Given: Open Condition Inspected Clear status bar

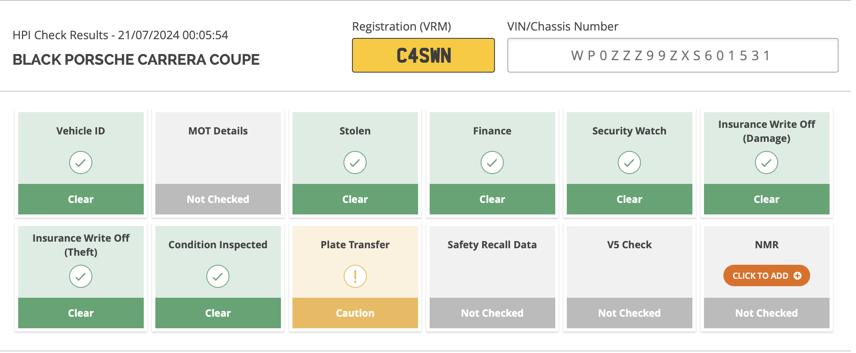Looking at the screenshot, I should (218, 313).
